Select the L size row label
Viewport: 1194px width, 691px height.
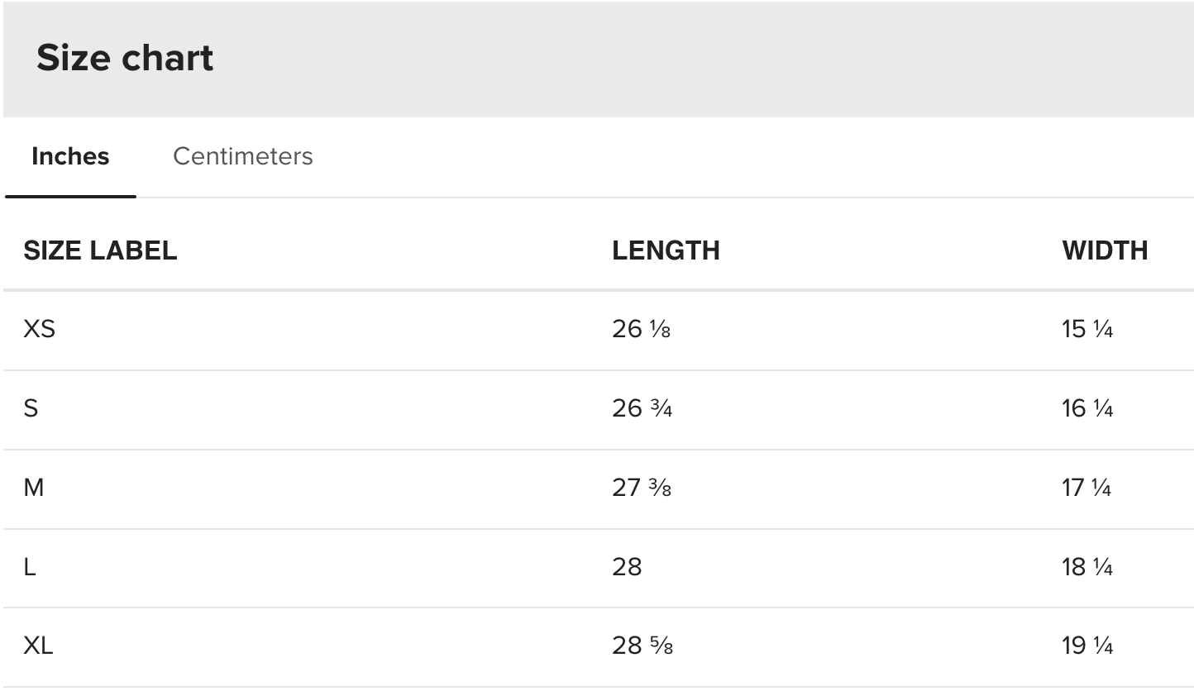coord(30,567)
